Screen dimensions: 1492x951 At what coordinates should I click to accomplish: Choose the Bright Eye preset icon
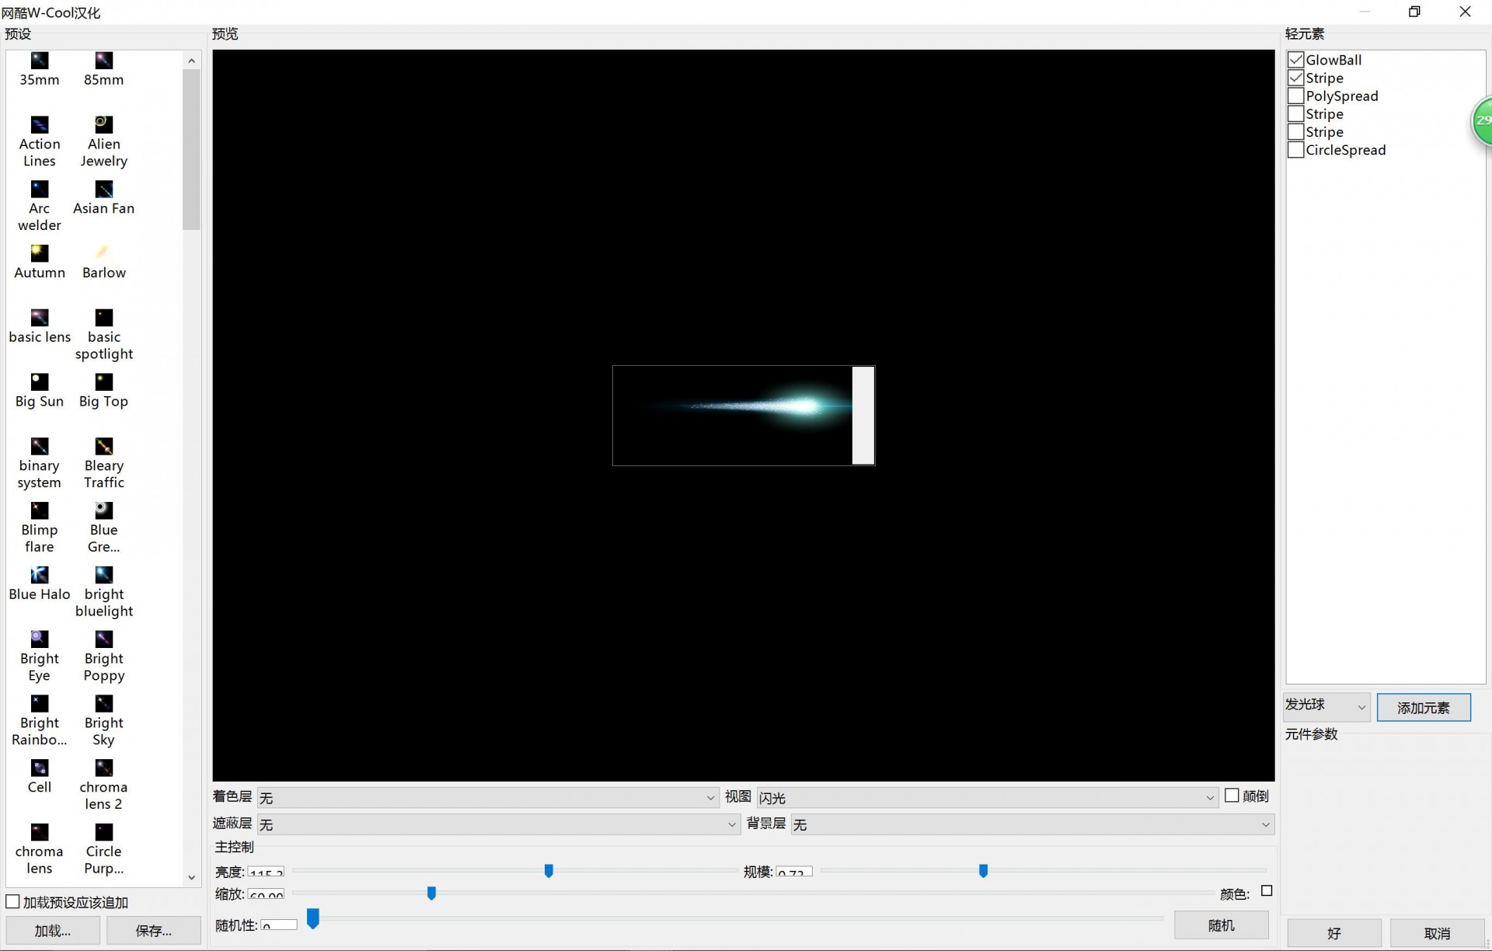(40, 639)
